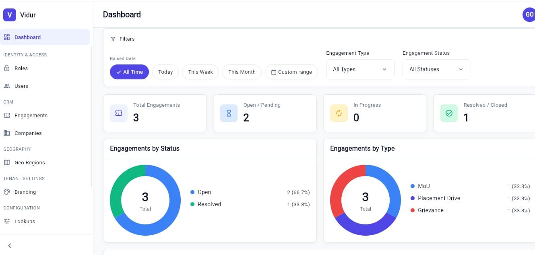This screenshot has height=255, width=535.
Task: Open Engagements in the sidebar
Action: pos(45,115)
